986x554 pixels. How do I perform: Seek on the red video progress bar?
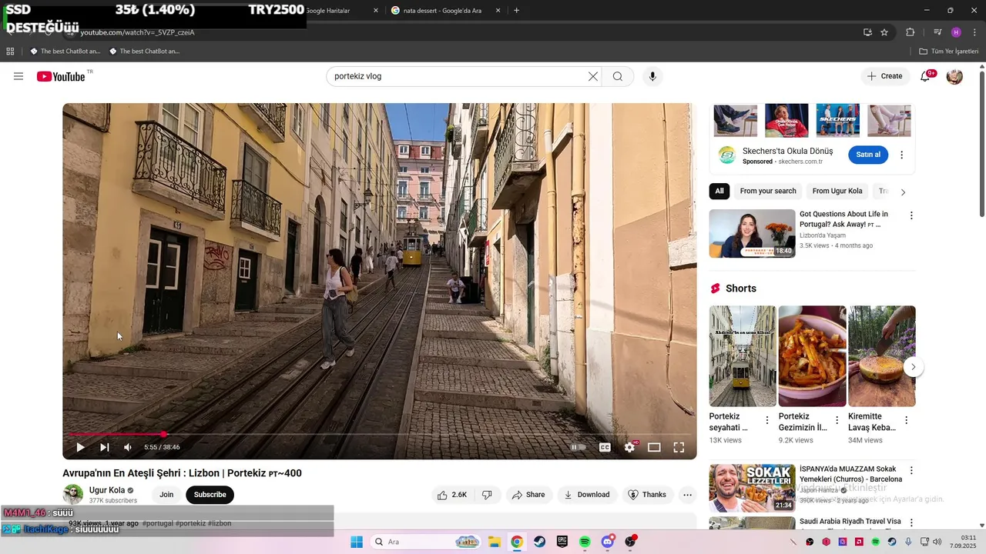380,435
